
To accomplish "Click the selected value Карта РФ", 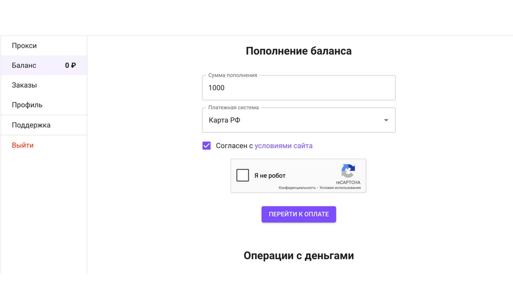I will click(224, 120).
